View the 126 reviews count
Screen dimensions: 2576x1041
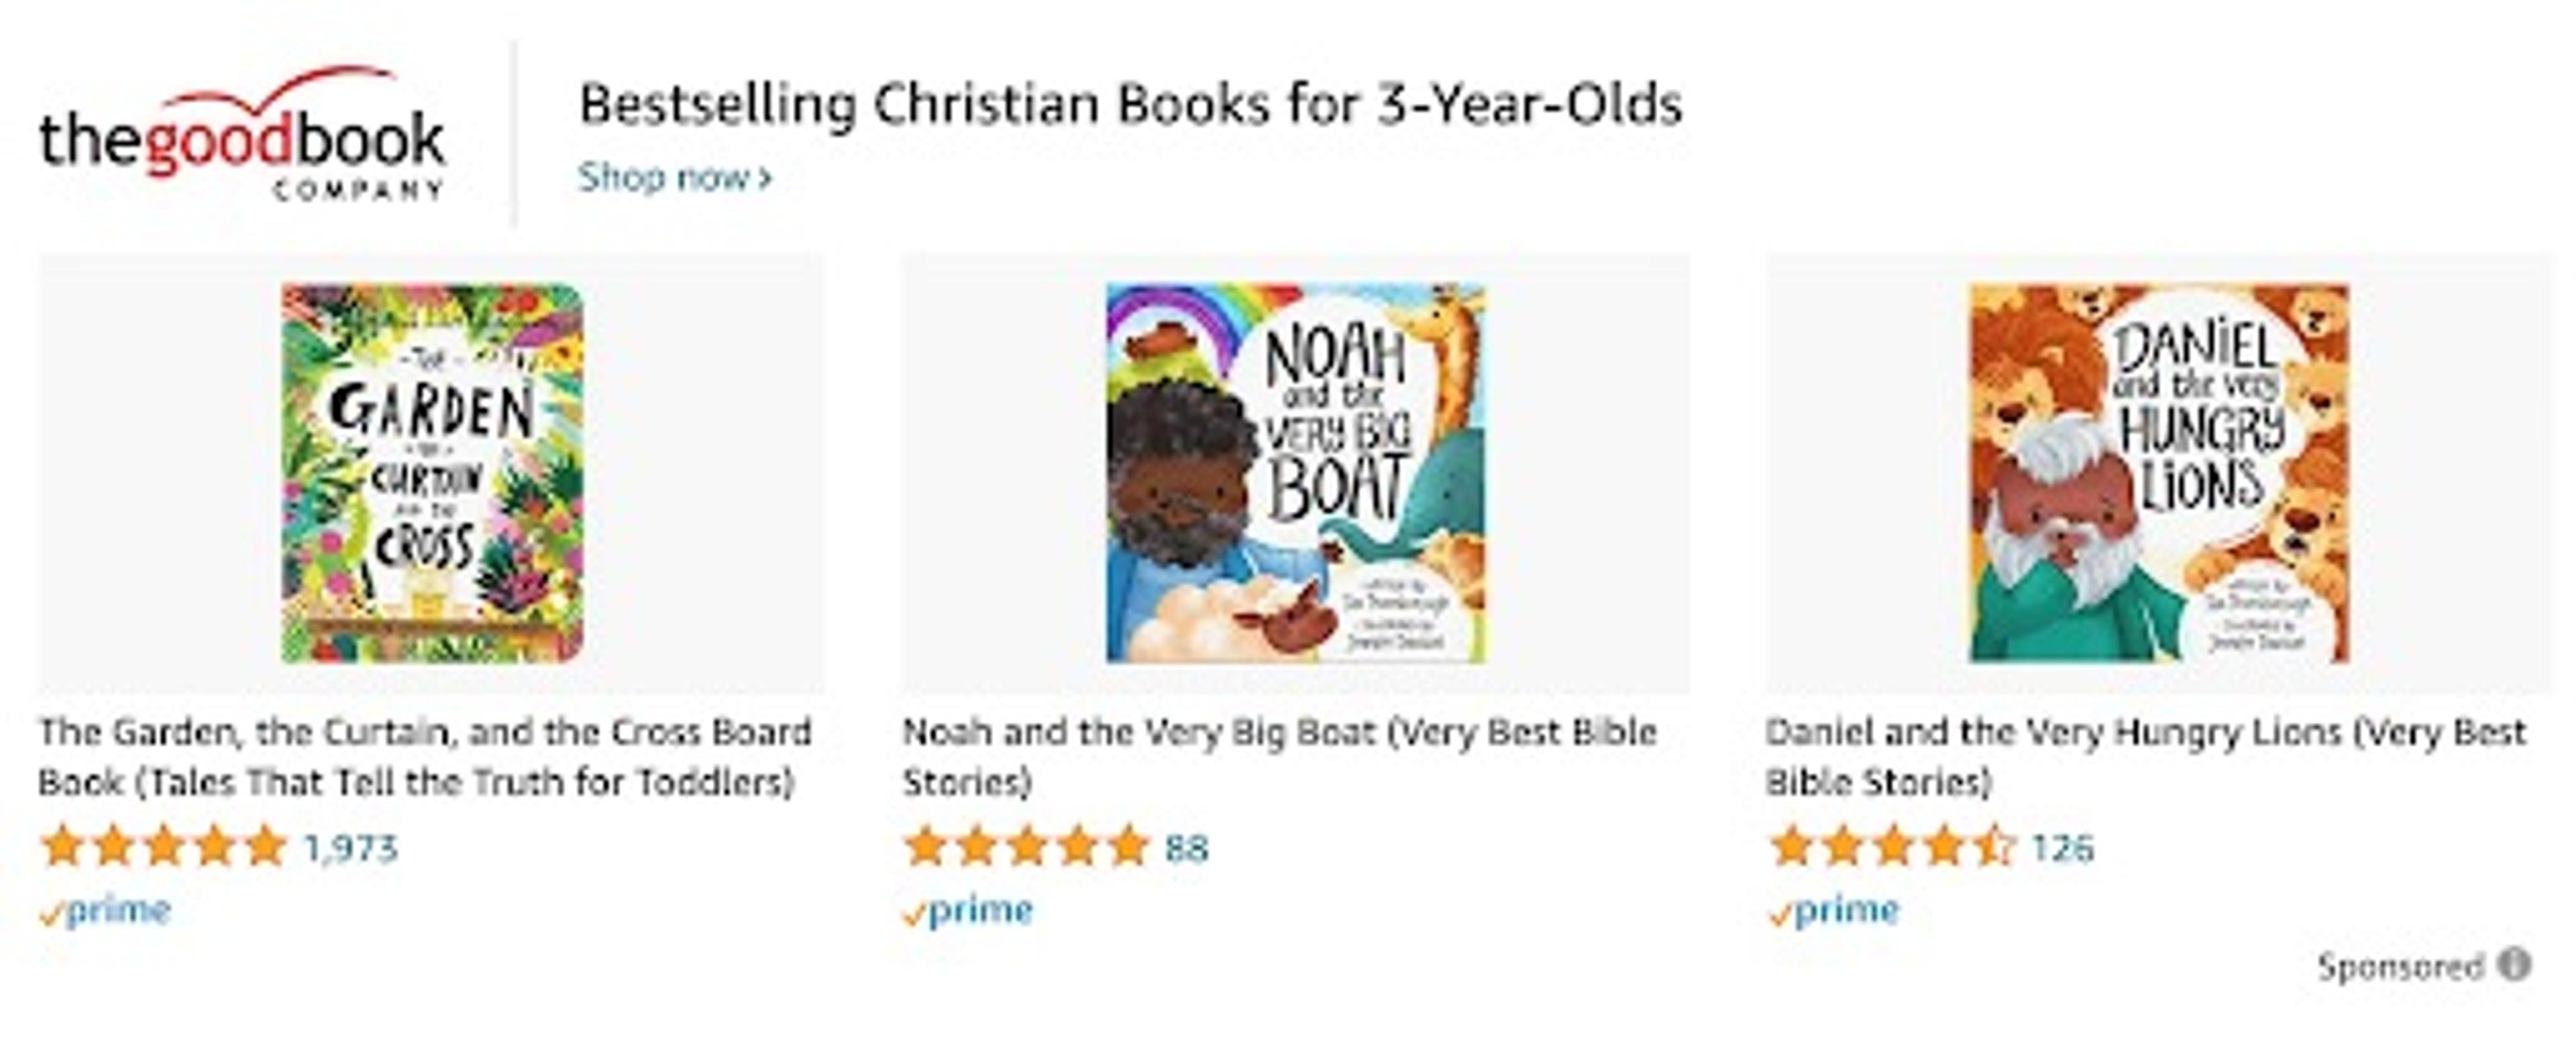(2063, 848)
